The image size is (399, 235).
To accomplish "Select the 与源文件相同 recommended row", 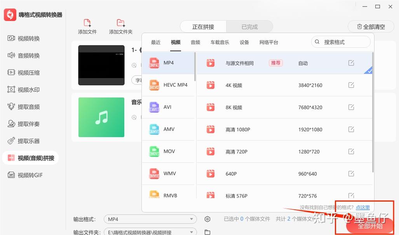I will point(284,63).
